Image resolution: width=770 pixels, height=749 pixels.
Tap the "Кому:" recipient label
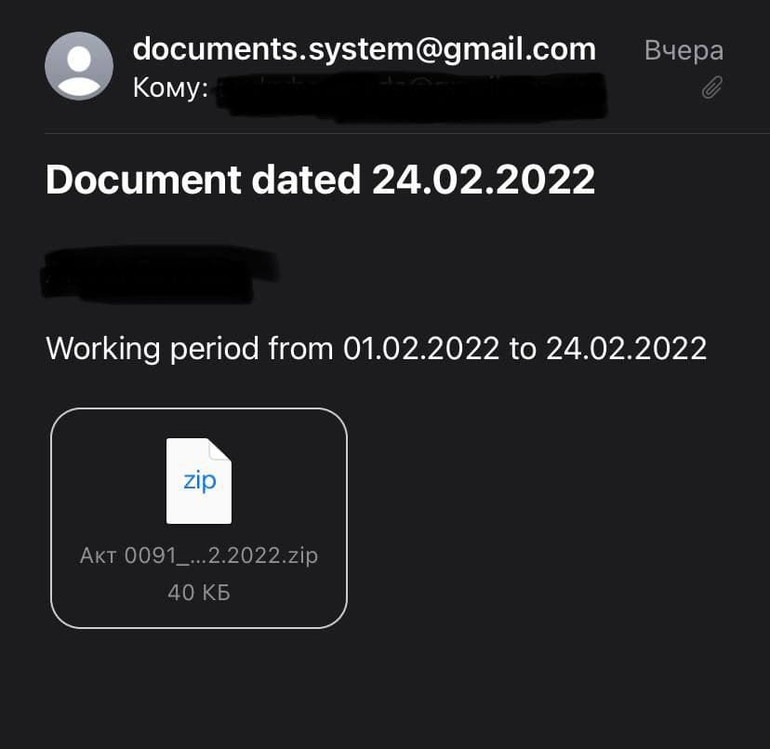[x=170, y=89]
